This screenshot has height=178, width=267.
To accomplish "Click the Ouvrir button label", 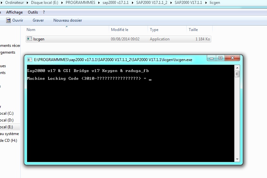I will click(18, 20).
